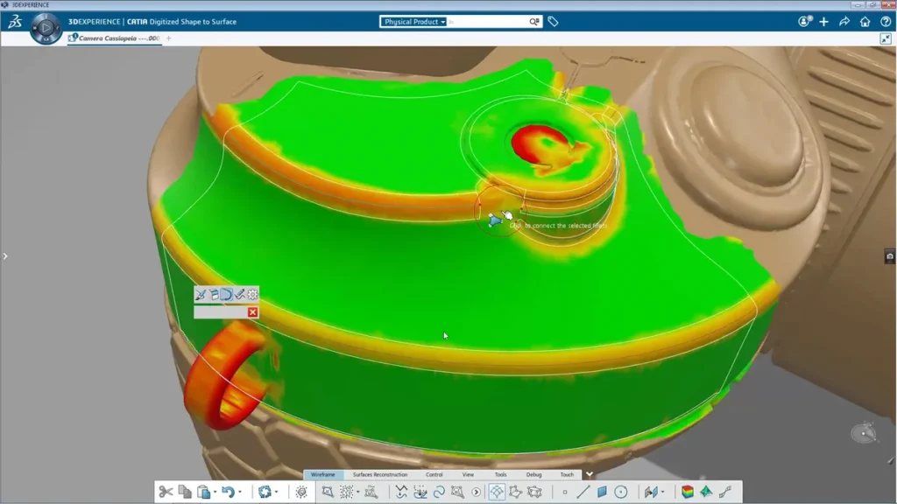
Task: Open the Surfaces Reconstruction tab
Action: tap(380, 474)
